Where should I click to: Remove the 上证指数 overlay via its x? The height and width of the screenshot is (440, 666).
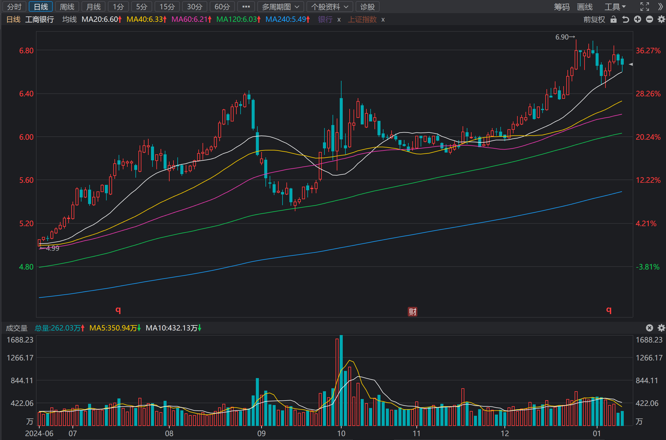383,20
